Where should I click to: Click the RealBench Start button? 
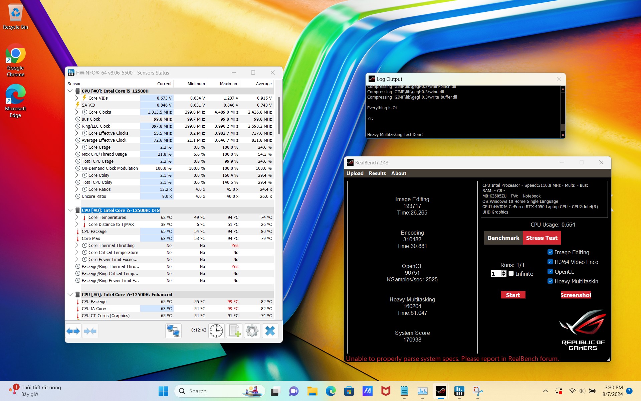click(513, 295)
